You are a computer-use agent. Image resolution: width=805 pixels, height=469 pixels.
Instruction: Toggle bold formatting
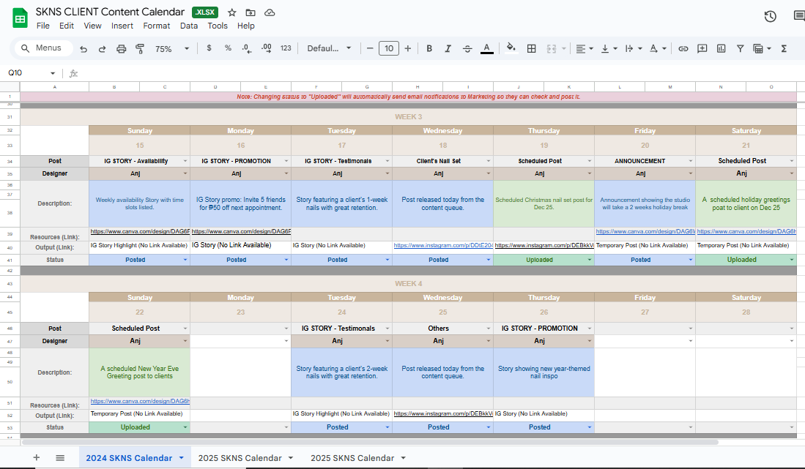pos(429,48)
